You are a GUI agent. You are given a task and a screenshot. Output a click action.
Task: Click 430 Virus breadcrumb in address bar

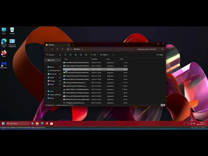pos(77,49)
